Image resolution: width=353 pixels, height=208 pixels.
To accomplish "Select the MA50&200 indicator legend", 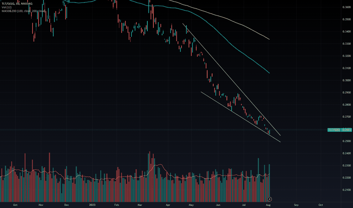I will tap(23, 11).
